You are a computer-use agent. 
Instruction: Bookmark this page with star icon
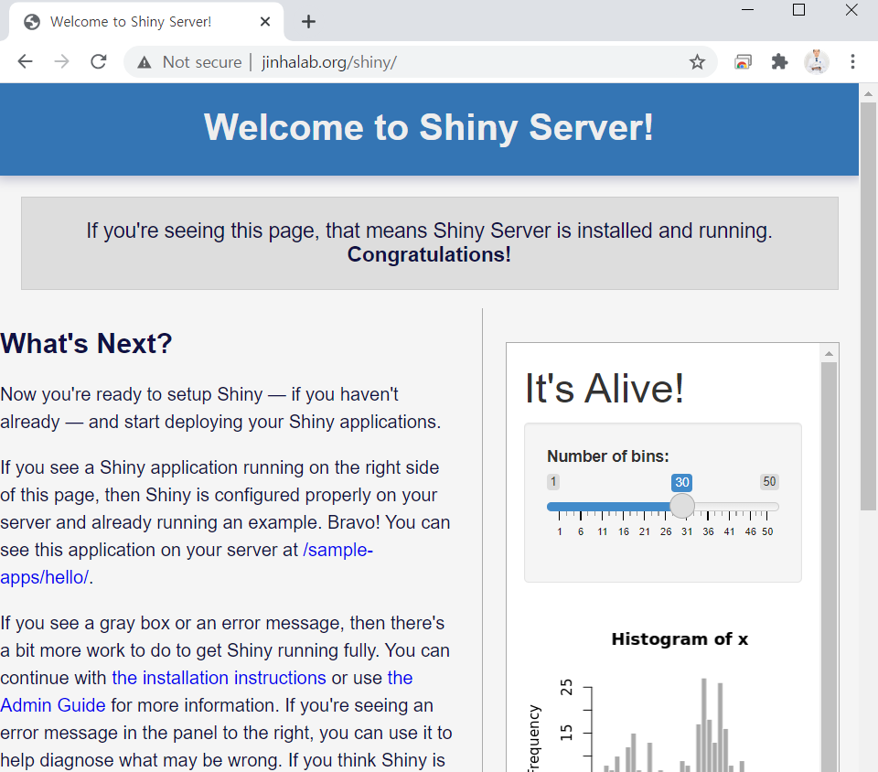click(x=697, y=62)
